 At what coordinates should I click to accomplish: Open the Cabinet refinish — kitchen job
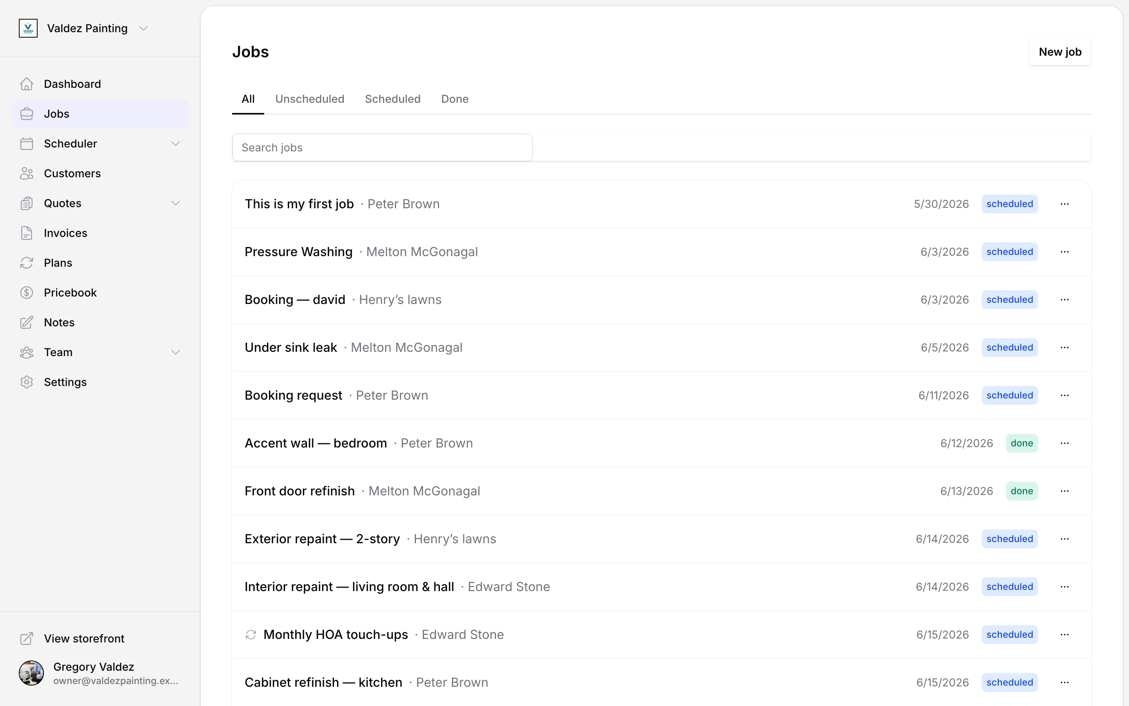(x=662, y=682)
